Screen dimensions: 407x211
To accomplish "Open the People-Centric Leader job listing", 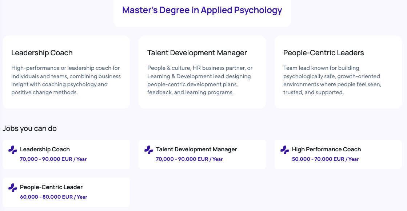I will [51, 187].
